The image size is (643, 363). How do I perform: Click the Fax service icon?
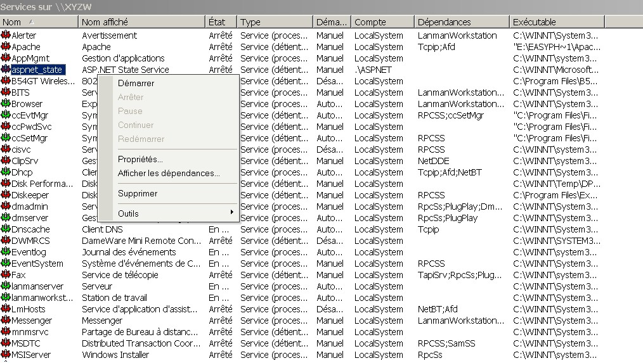pos(6,274)
